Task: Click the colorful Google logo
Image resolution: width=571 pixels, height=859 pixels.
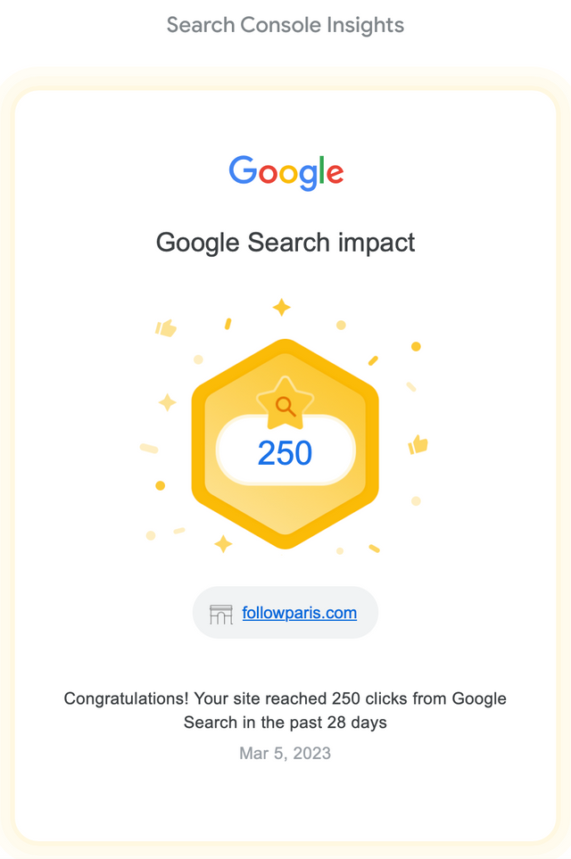Action: (x=285, y=172)
